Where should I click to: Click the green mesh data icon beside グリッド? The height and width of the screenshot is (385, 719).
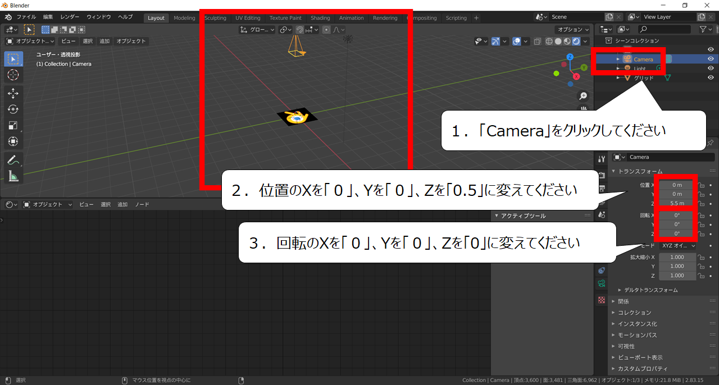(x=668, y=78)
